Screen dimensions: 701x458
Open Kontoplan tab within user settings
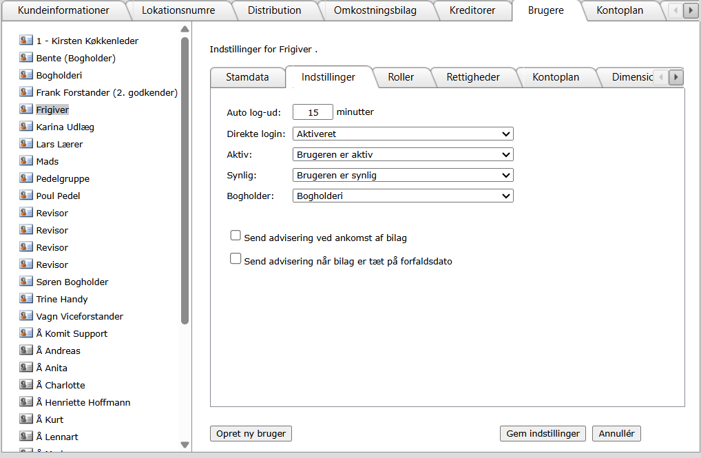point(556,77)
